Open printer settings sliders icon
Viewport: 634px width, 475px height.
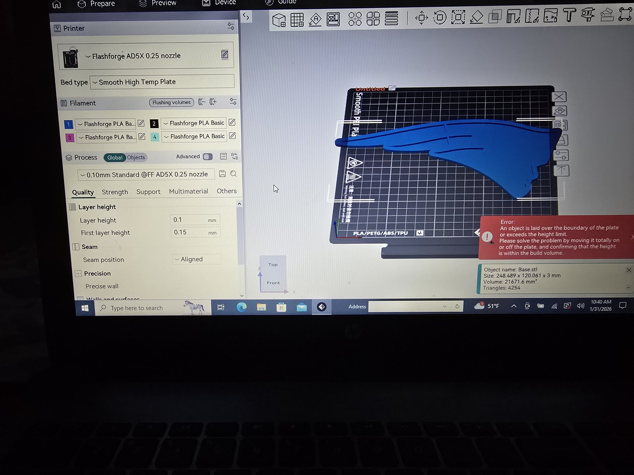231,26
